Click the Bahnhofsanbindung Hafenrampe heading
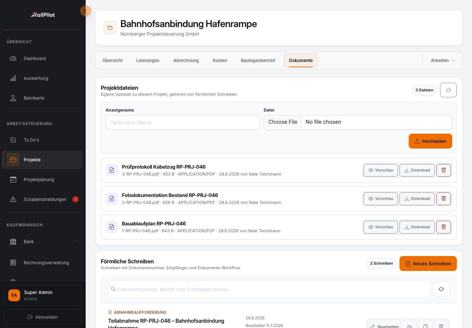 189,24
